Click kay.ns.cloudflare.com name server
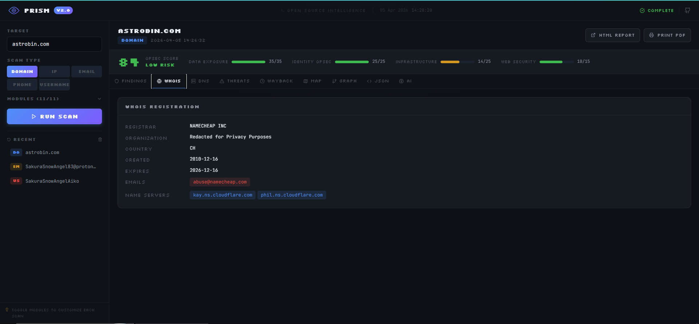 coord(223,195)
